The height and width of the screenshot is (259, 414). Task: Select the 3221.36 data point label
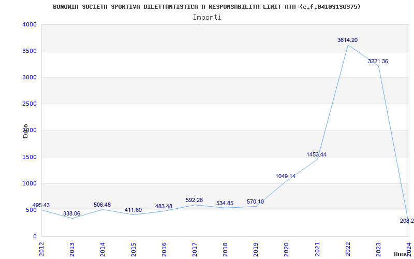tap(378, 61)
